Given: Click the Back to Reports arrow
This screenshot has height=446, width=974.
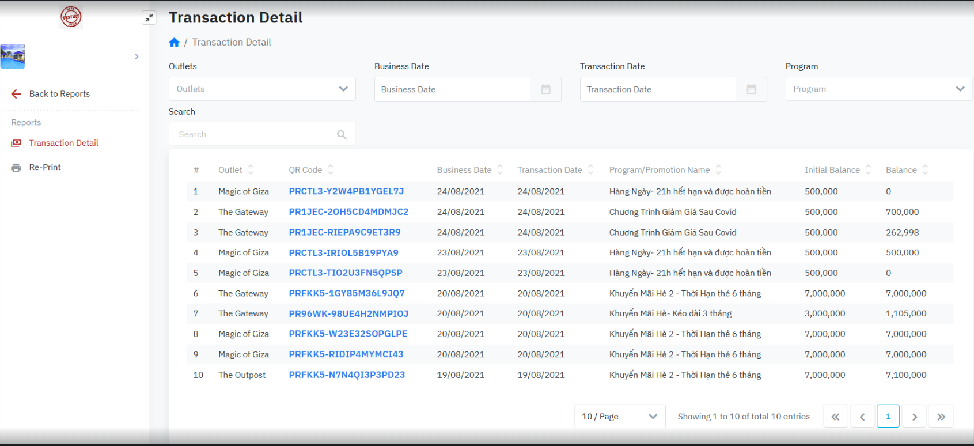Looking at the screenshot, I should [16, 94].
